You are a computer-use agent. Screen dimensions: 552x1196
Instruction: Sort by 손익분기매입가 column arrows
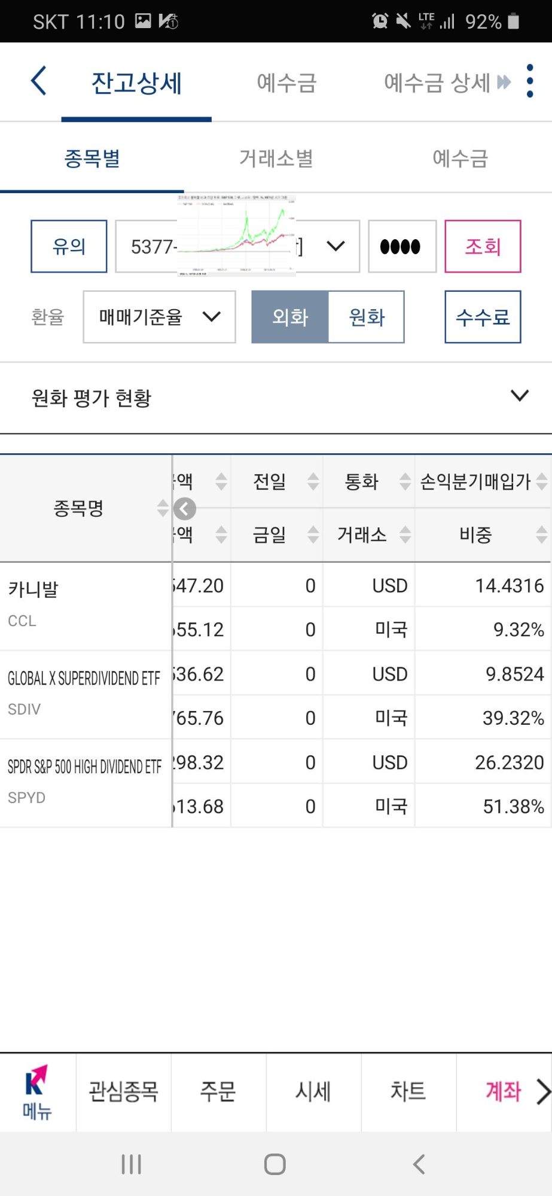click(541, 481)
